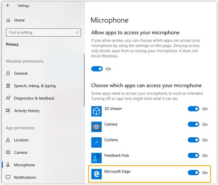Click the Cortana app name
The height and width of the screenshot is (185, 218).
click(x=111, y=140)
